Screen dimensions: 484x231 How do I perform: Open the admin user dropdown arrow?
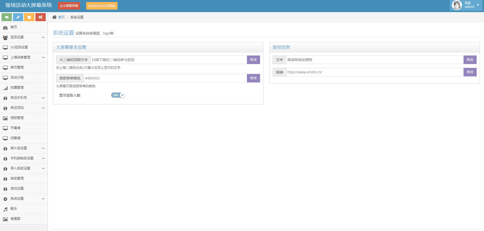coord(478,5)
